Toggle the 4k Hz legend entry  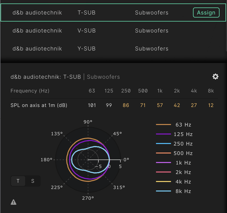coord(173,181)
